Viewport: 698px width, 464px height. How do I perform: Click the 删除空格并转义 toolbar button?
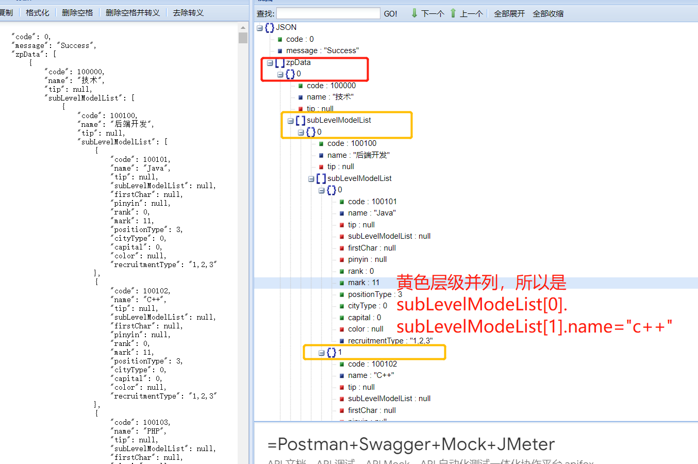coord(132,13)
